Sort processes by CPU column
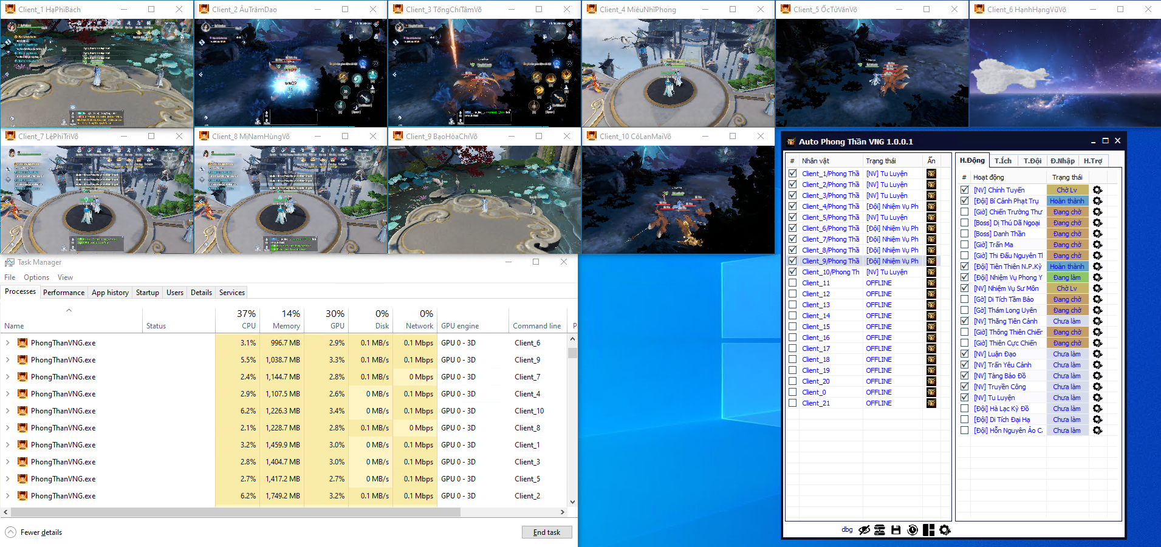The width and height of the screenshot is (1161, 547). pyautogui.click(x=238, y=320)
